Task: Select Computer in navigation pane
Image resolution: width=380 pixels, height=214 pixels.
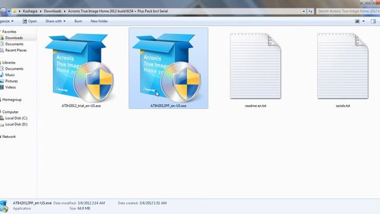Action: click(10, 112)
